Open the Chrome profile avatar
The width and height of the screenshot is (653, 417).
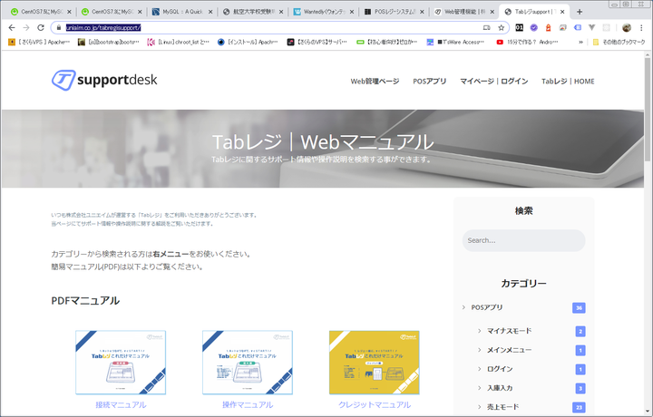[x=627, y=27]
